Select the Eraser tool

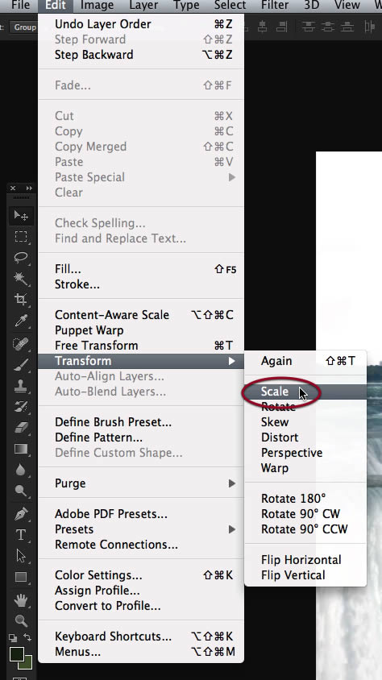tap(21, 428)
